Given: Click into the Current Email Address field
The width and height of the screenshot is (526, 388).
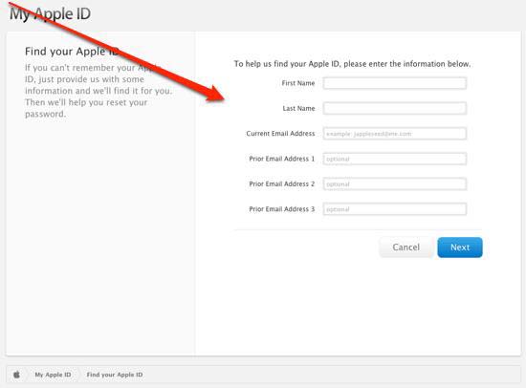Looking at the screenshot, I should pyautogui.click(x=394, y=134).
